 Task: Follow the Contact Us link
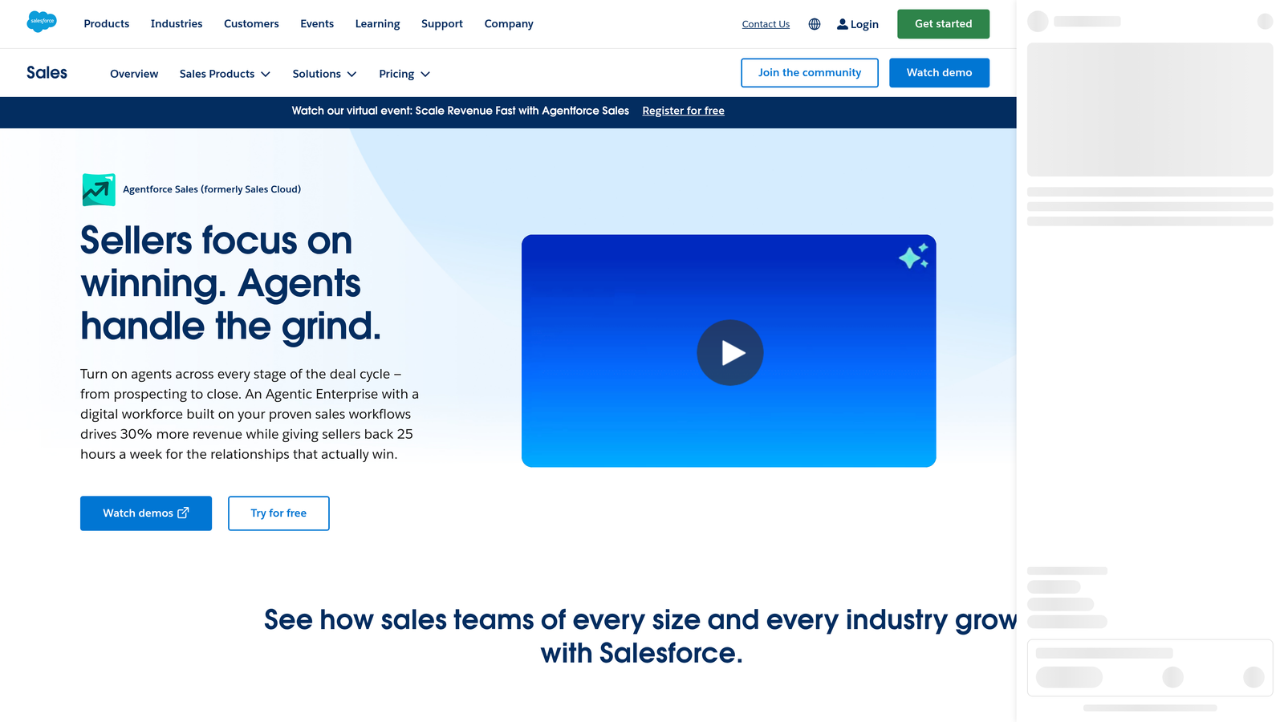click(x=766, y=24)
